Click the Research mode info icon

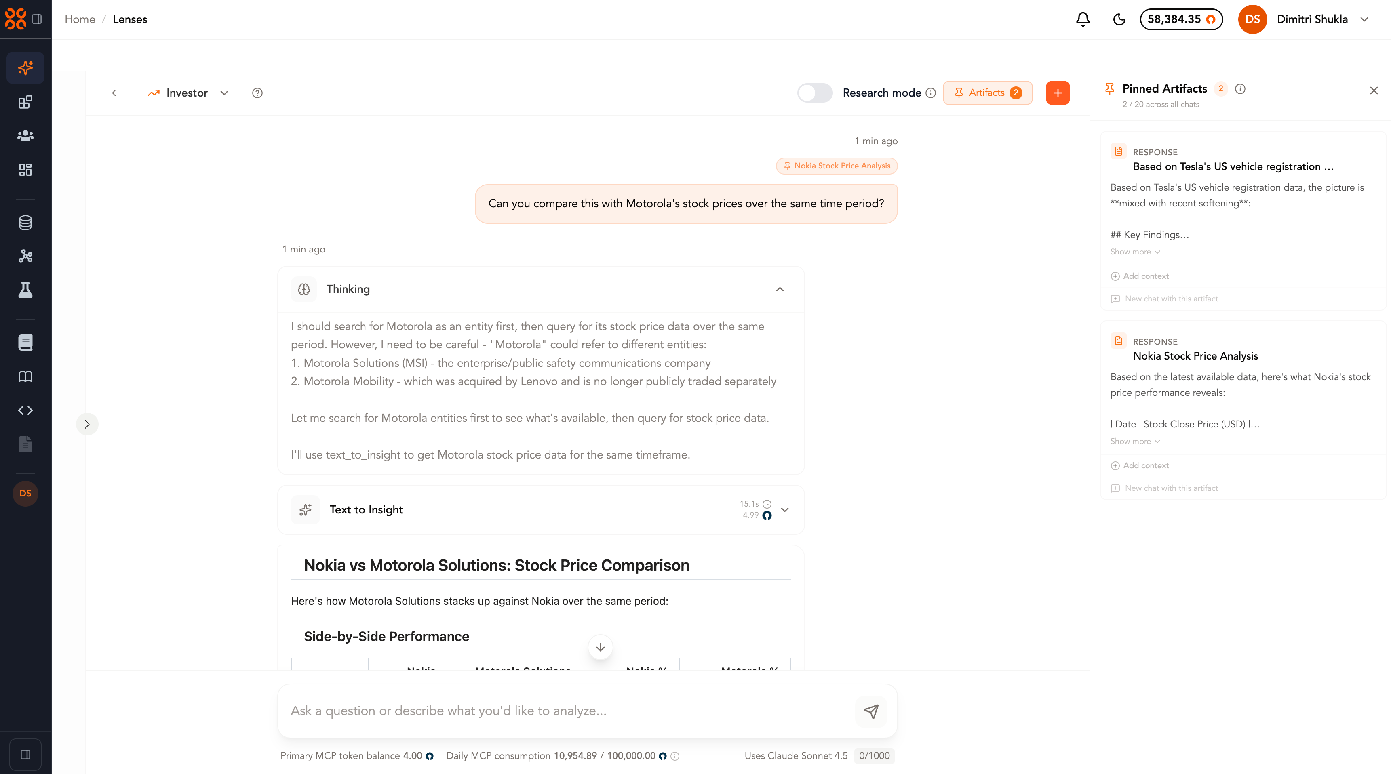click(930, 93)
